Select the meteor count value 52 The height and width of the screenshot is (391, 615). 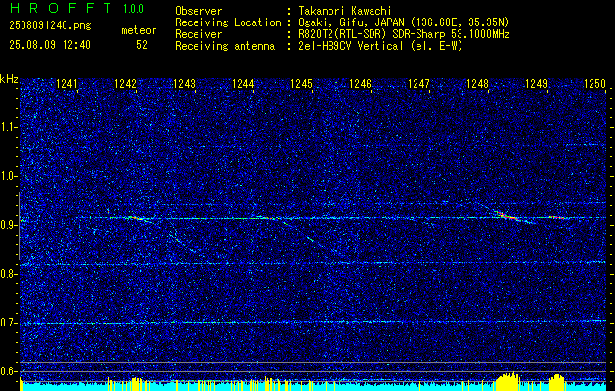(142, 45)
